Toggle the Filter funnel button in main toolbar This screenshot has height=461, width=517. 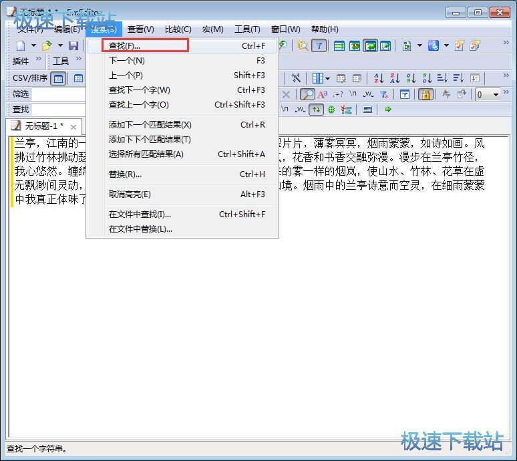point(319,45)
